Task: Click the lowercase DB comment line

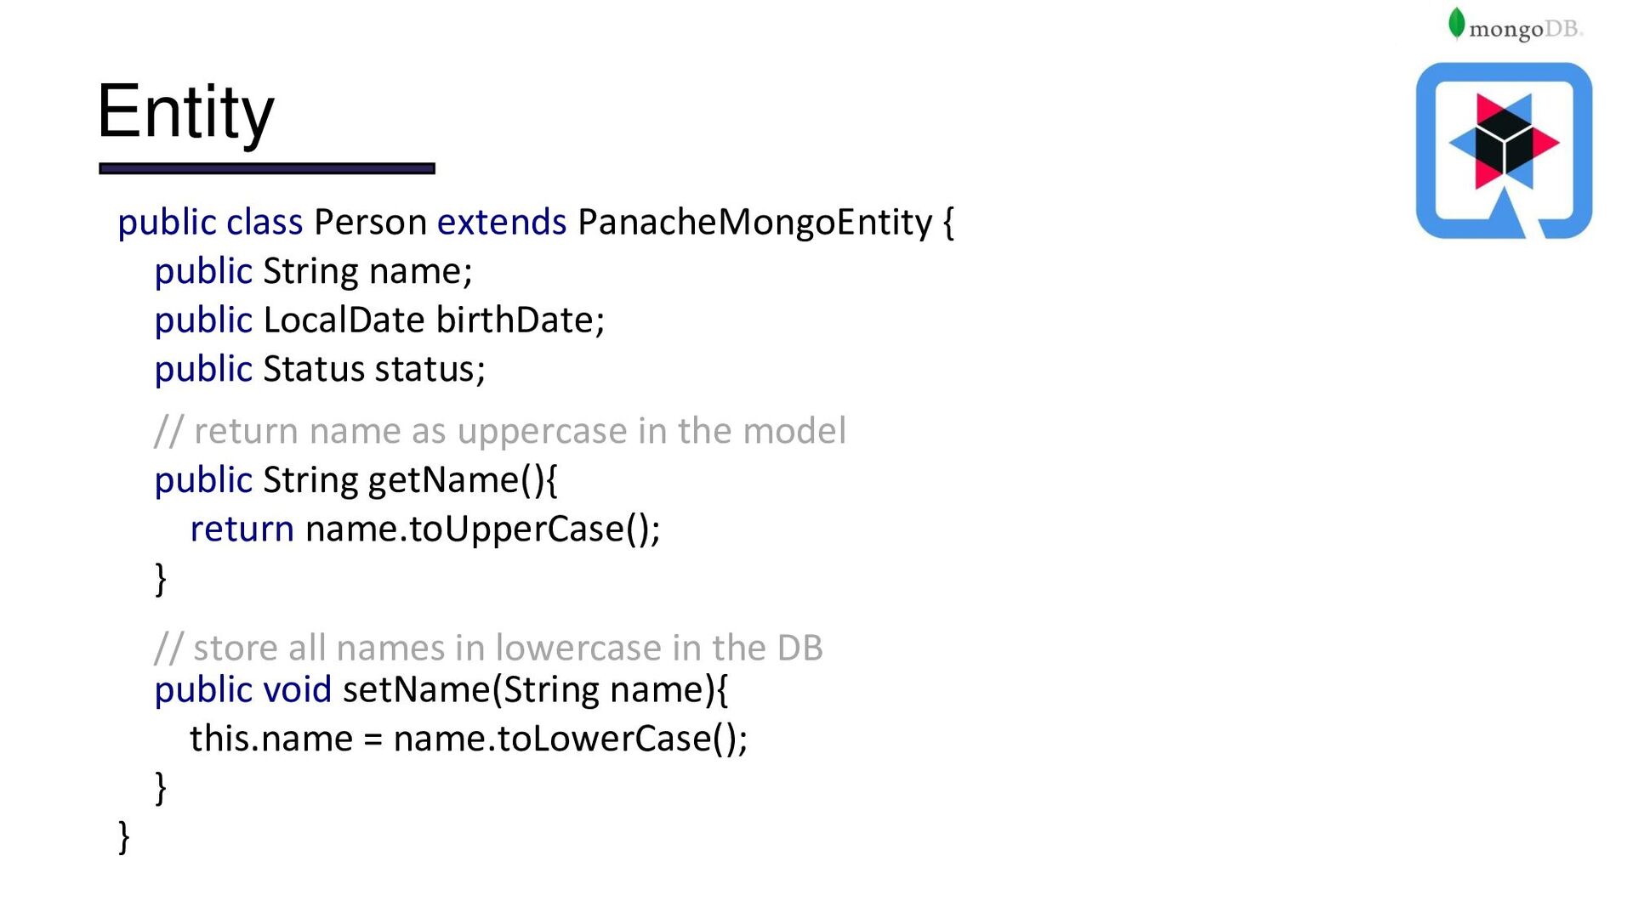Action: (489, 649)
